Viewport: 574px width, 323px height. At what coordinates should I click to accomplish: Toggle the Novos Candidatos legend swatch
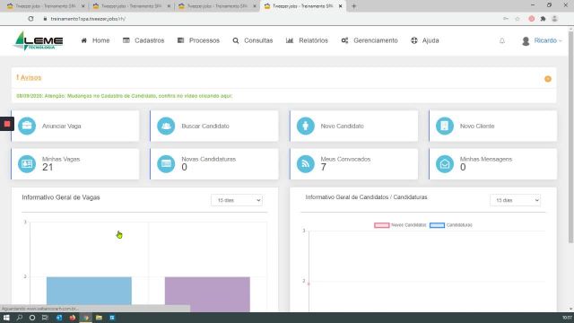[x=381, y=225]
